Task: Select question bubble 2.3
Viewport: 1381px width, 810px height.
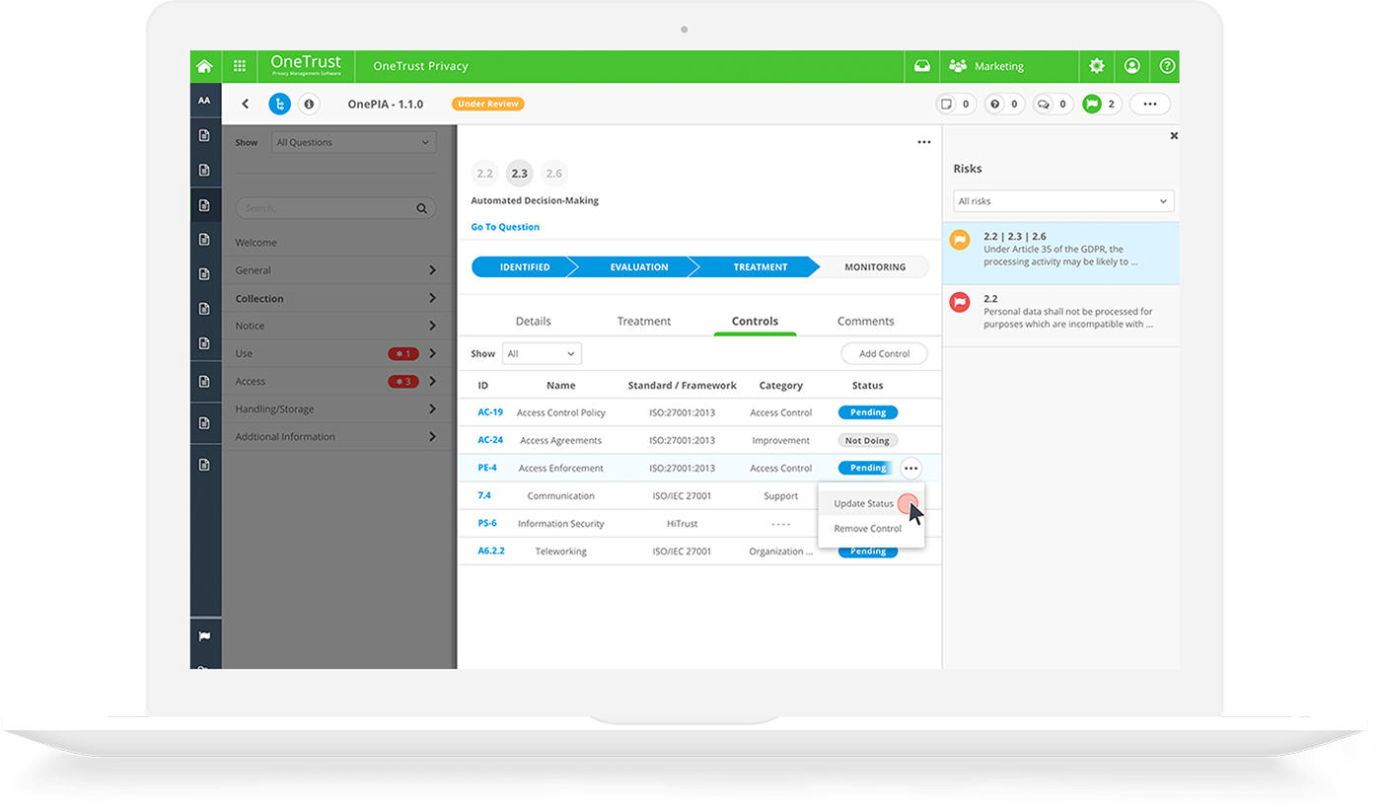Action: click(x=519, y=174)
